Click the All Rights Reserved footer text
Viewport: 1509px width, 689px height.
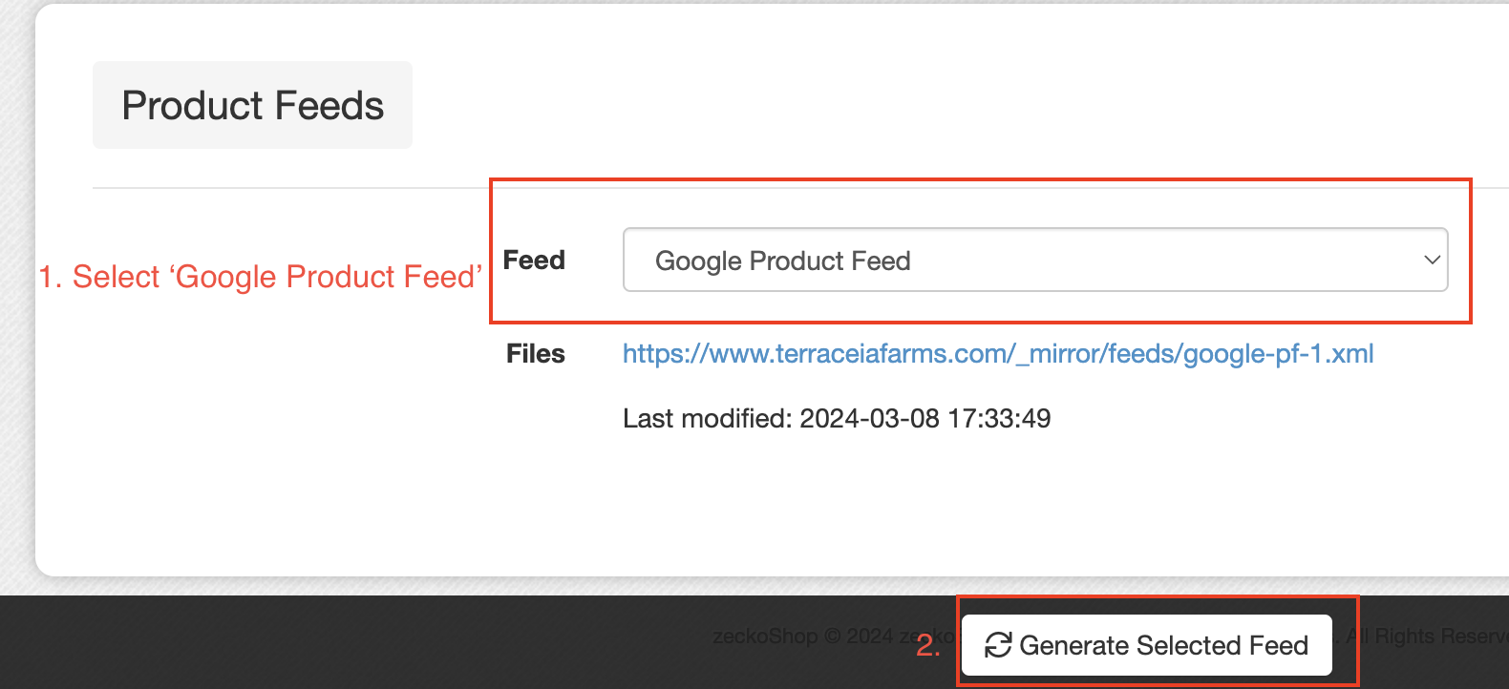tap(1428, 636)
